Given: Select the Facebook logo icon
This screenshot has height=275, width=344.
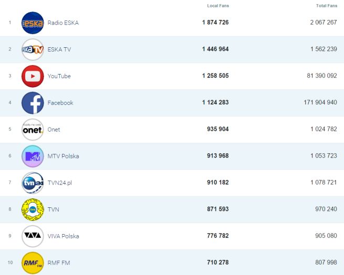Looking at the screenshot, I should 33,103.
